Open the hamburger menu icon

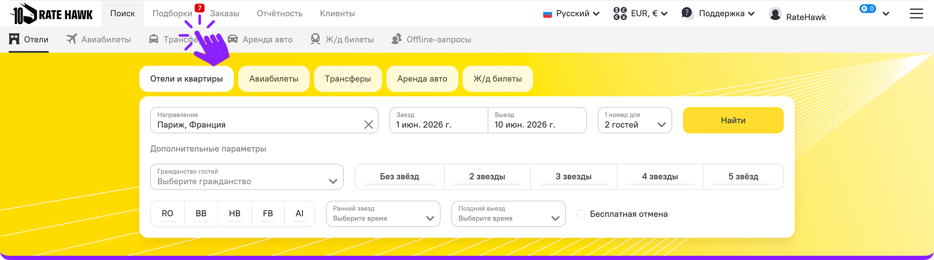point(916,14)
